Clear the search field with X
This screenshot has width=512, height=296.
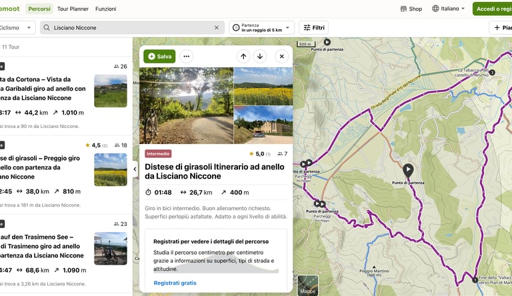point(217,28)
